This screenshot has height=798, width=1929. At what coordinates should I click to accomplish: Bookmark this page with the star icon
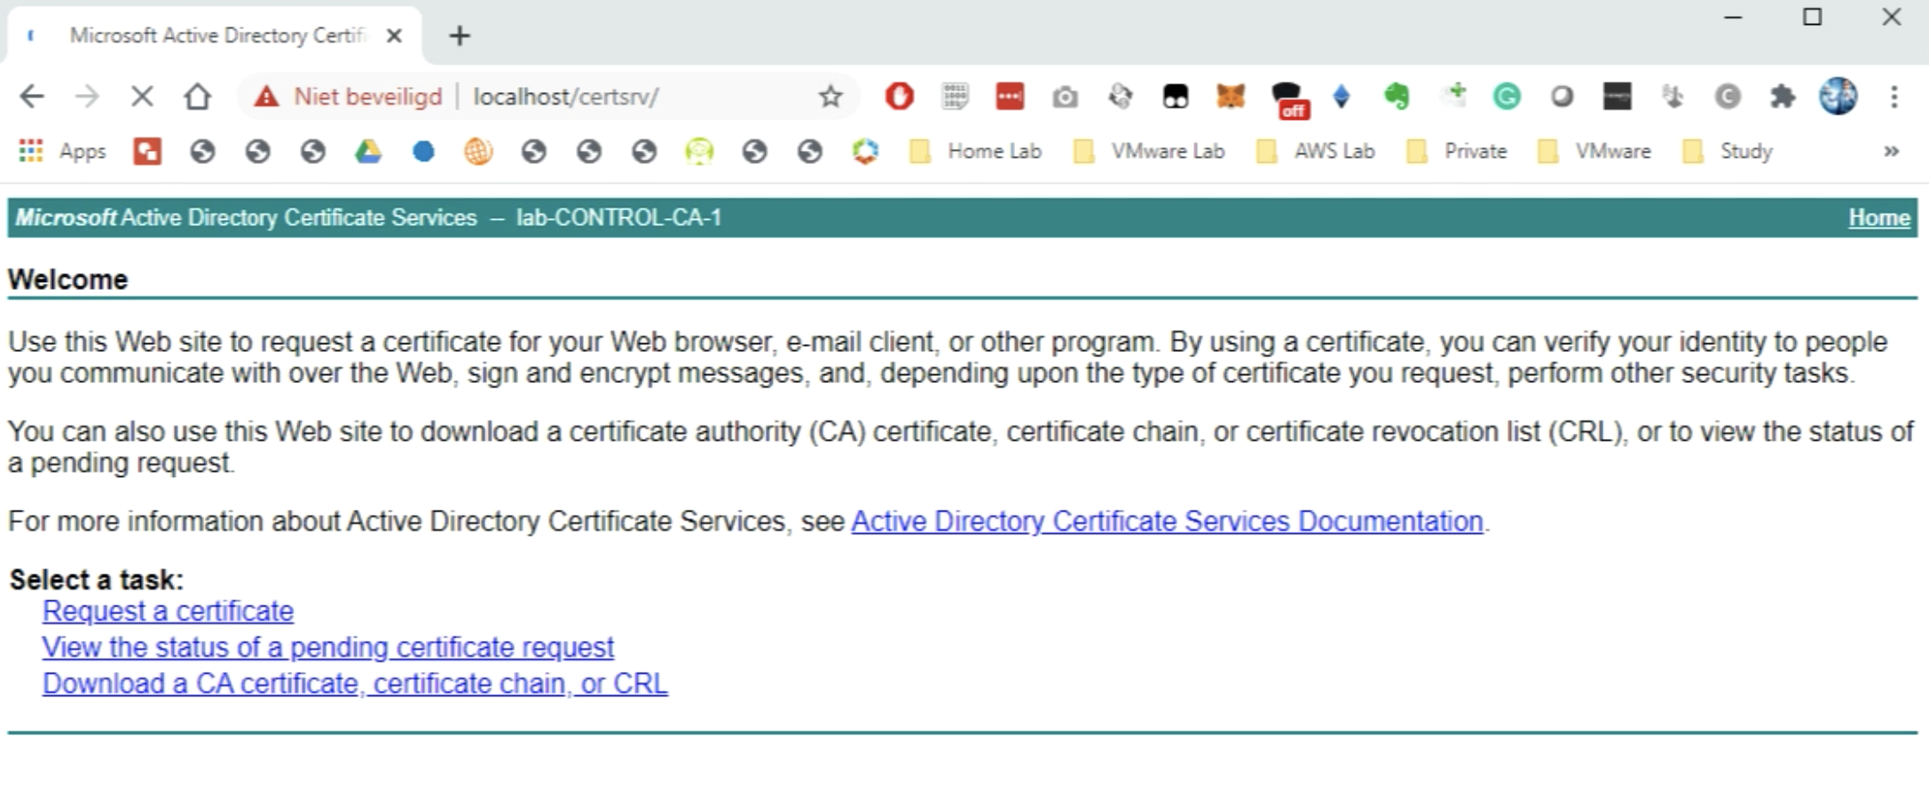tap(830, 96)
